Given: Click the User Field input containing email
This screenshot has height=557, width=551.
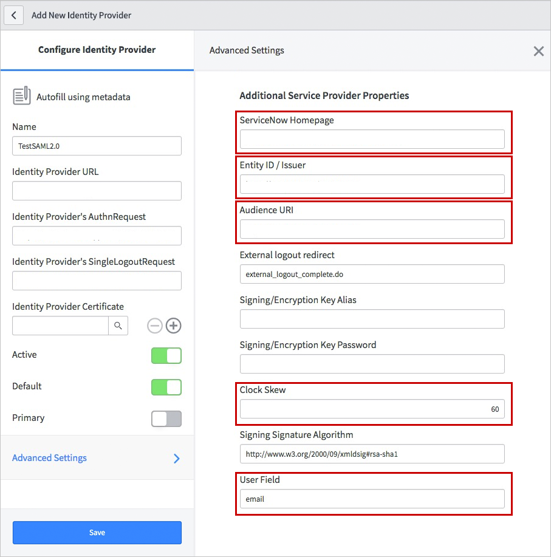Looking at the screenshot, I should pyautogui.click(x=372, y=499).
